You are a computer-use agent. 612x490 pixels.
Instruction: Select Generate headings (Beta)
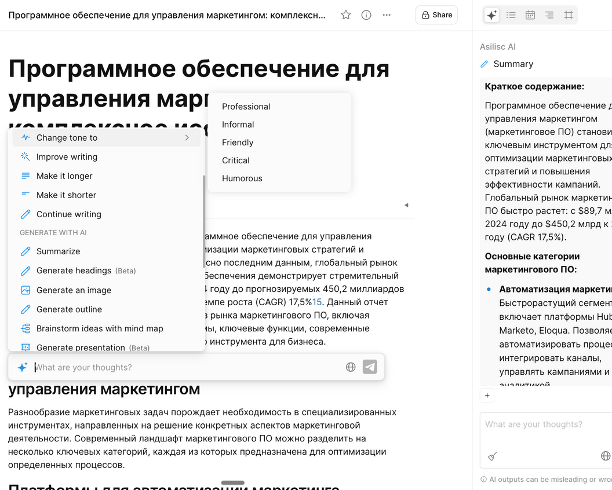(x=107, y=270)
